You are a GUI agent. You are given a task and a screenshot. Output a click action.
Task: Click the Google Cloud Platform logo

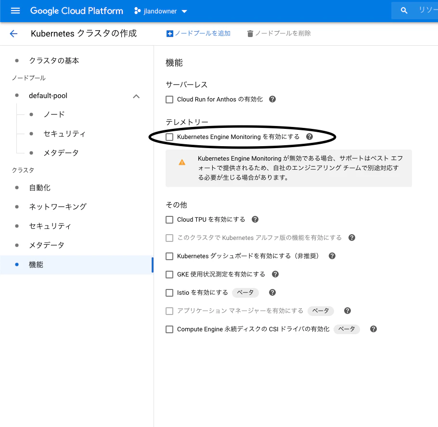tap(77, 11)
